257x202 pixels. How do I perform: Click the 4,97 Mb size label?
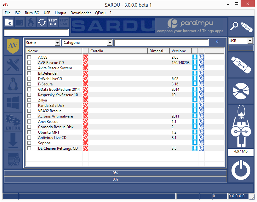tap(241, 151)
